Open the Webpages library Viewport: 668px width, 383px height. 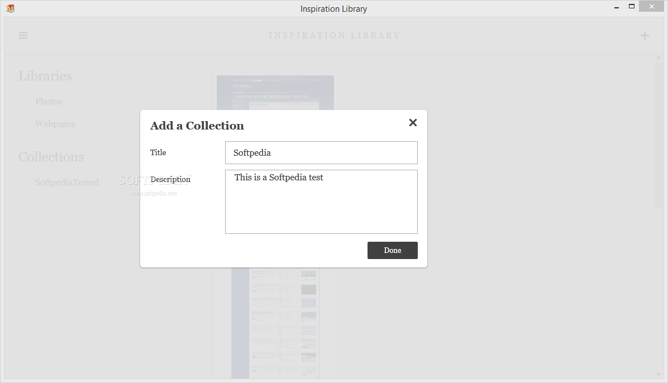point(55,123)
